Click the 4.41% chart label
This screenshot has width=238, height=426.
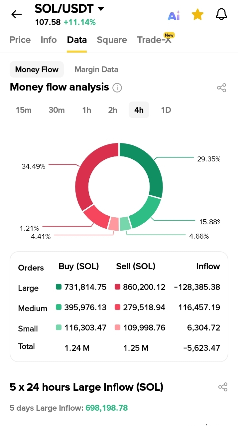click(41, 237)
